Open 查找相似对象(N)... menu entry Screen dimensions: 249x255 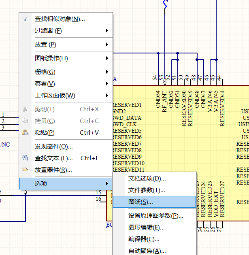pyautogui.click(x=66, y=19)
